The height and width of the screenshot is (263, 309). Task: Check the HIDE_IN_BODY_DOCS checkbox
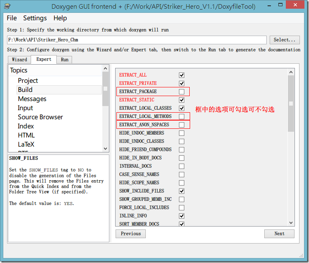[x=181, y=158]
